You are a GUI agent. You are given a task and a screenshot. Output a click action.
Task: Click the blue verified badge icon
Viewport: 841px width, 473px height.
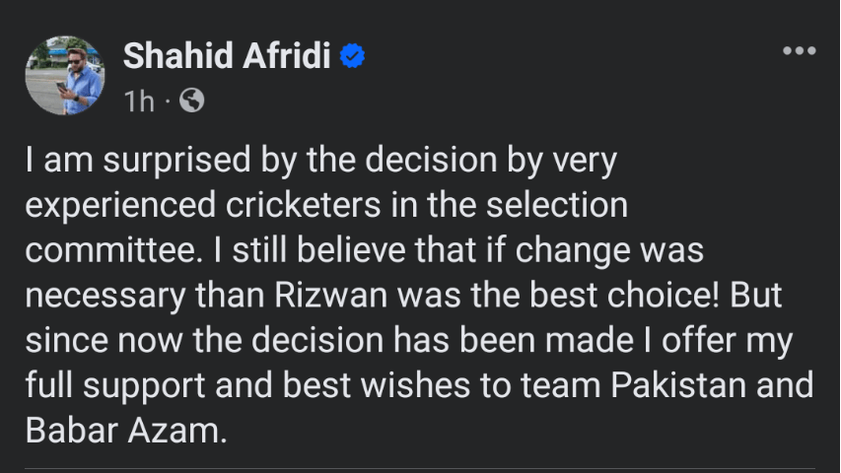(353, 57)
